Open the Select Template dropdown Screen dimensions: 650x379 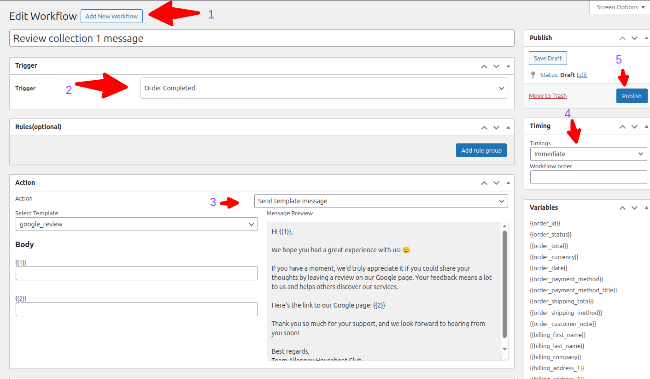(137, 224)
